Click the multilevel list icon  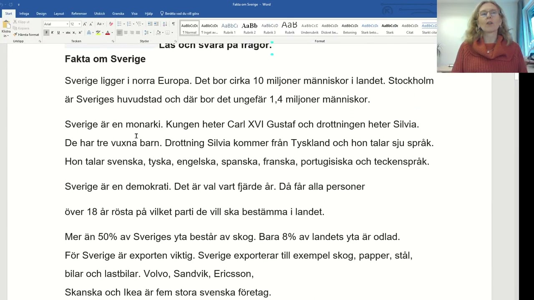point(139,24)
